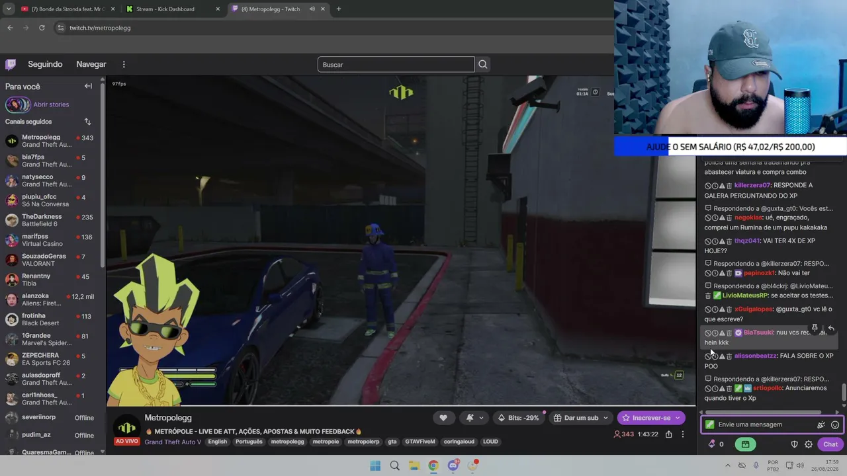Image resolution: width=847 pixels, height=476 pixels.
Task: Click the LOUD tag
Action: coord(490,442)
